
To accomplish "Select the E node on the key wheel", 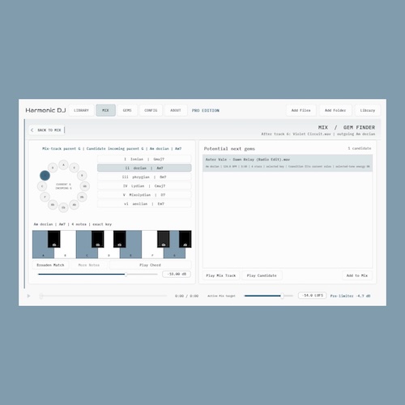I will pos(75,168).
